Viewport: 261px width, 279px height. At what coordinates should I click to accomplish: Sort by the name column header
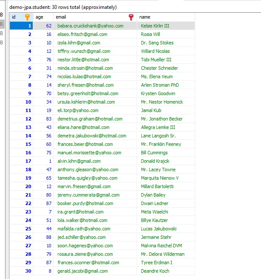click(166, 17)
